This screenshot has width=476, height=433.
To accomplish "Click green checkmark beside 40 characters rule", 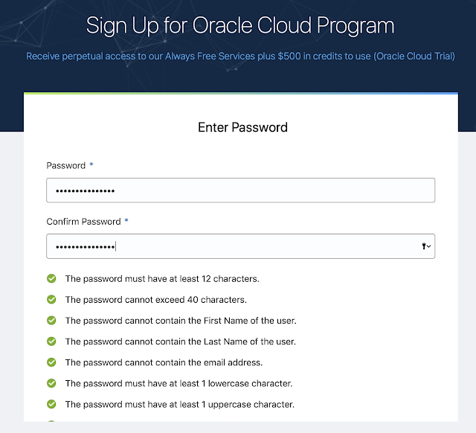I will (51, 300).
